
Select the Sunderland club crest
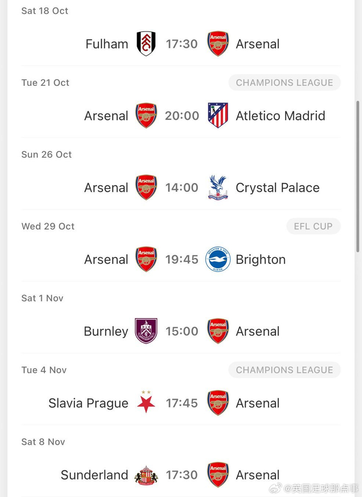point(146,475)
